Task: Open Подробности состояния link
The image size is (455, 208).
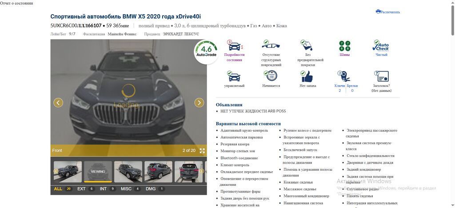Action: 235,57
